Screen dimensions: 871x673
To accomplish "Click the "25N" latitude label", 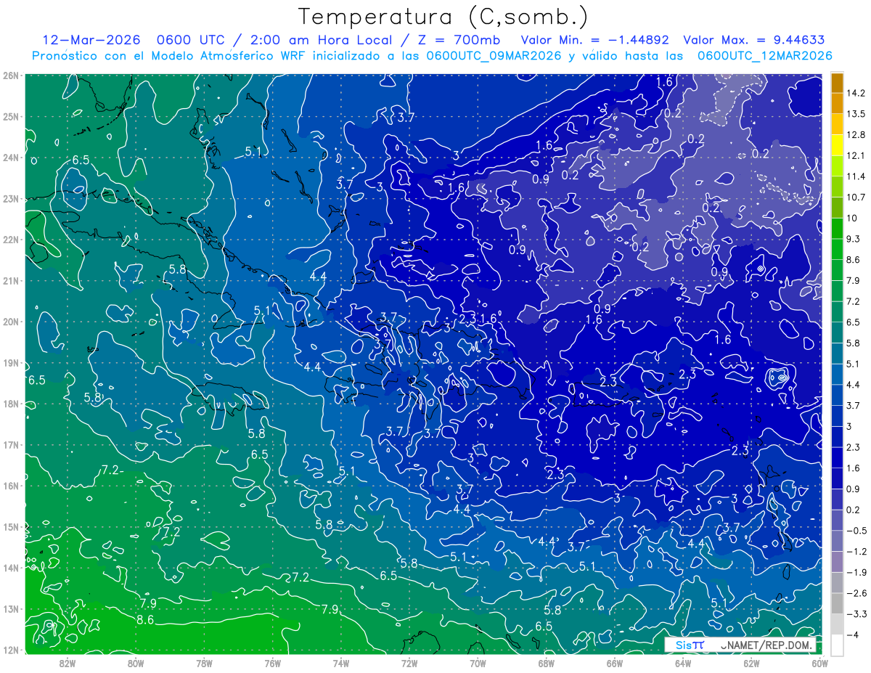I will click(x=11, y=116).
